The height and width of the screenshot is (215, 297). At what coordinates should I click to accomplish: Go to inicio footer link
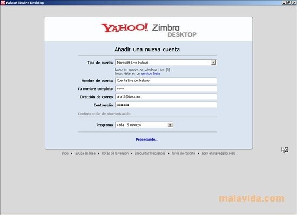(x=65, y=154)
